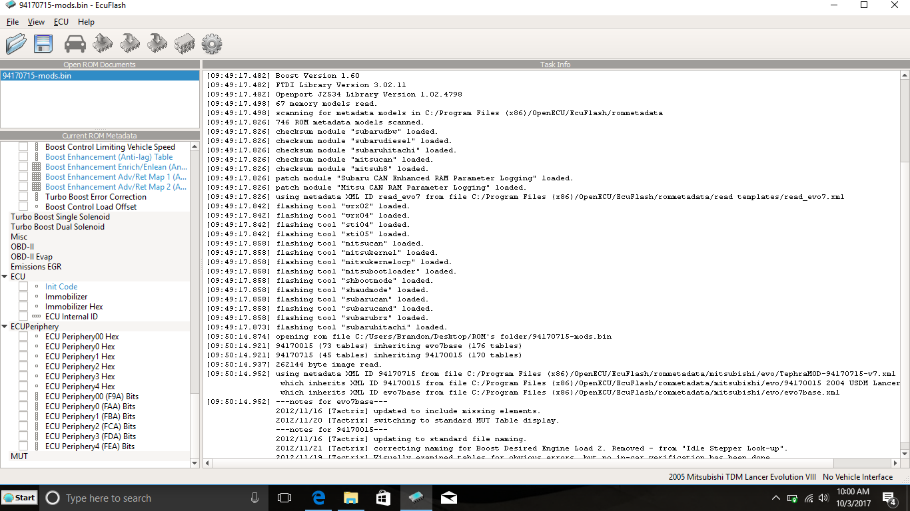Screen dimensions: 910x511
Task: Open the gear Options icon in toolbar
Action: [211, 44]
